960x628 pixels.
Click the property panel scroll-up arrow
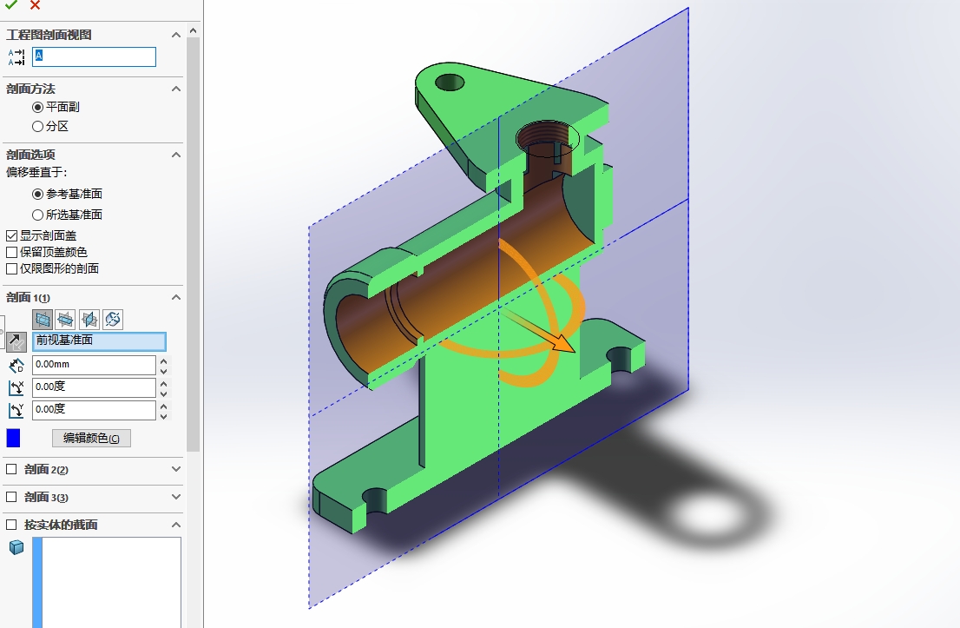coord(194,30)
